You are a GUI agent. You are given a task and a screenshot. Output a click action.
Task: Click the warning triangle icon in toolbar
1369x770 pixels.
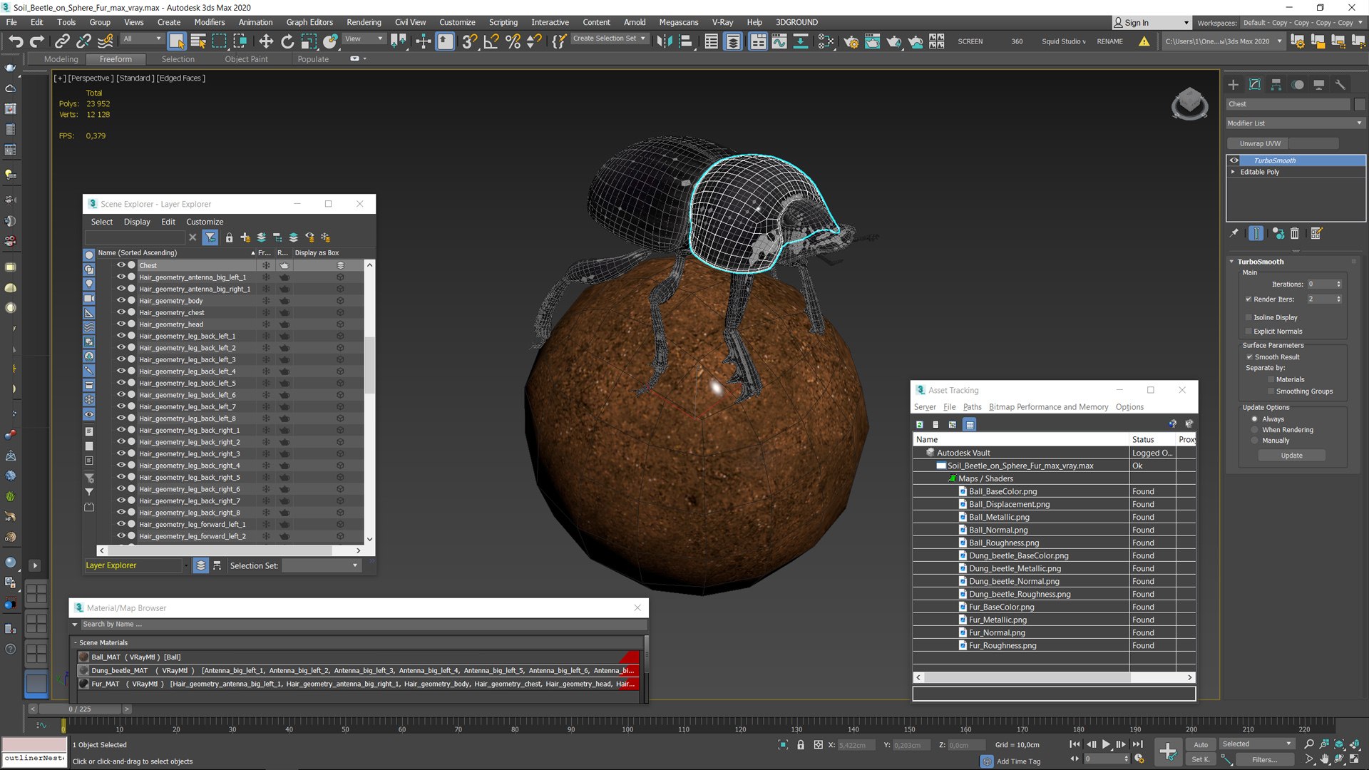pos(1144,41)
